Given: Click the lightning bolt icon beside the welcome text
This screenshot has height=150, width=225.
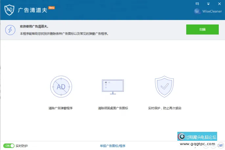Looking at the screenshot, I should point(10,30).
